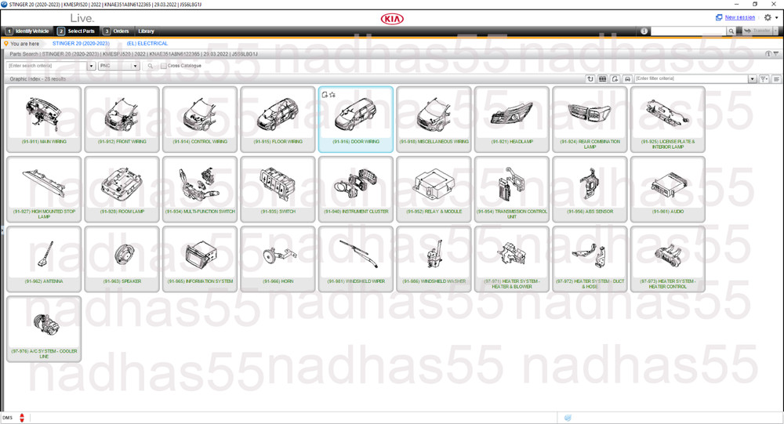
Task: Open the (91-914) Control Wiring thumbnail
Action: (200, 119)
